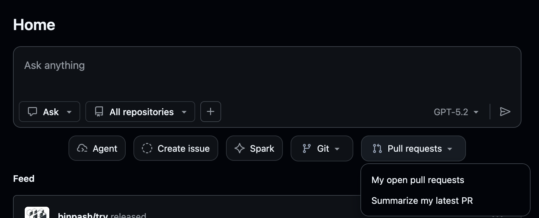Choose Summarize my latest PR

pyautogui.click(x=422, y=201)
